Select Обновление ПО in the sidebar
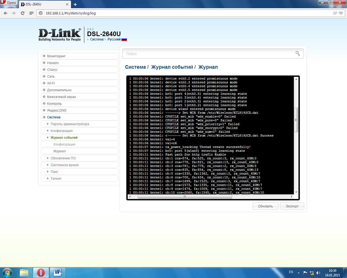This screenshot has width=347, height=278. 63,158
